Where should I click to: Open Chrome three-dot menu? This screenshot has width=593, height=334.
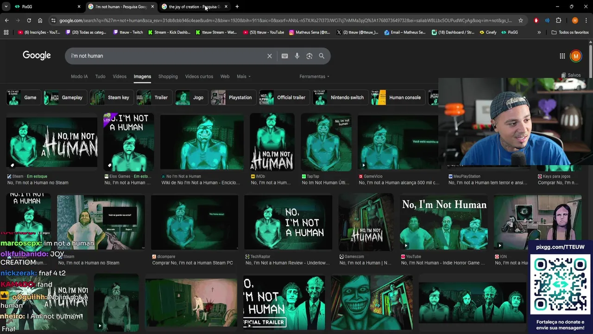pos(586,20)
